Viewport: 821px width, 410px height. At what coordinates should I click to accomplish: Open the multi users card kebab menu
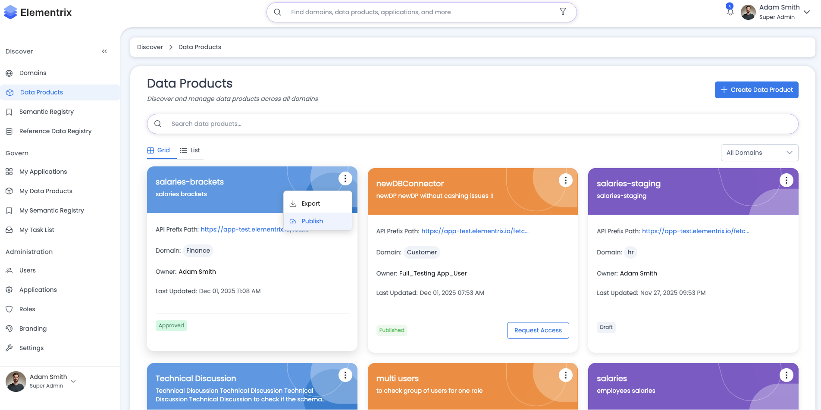click(565, 375)
